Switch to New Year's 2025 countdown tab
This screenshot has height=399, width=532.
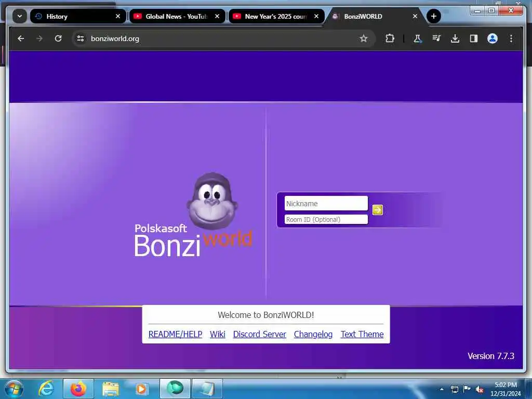click(x=276, y=16)
